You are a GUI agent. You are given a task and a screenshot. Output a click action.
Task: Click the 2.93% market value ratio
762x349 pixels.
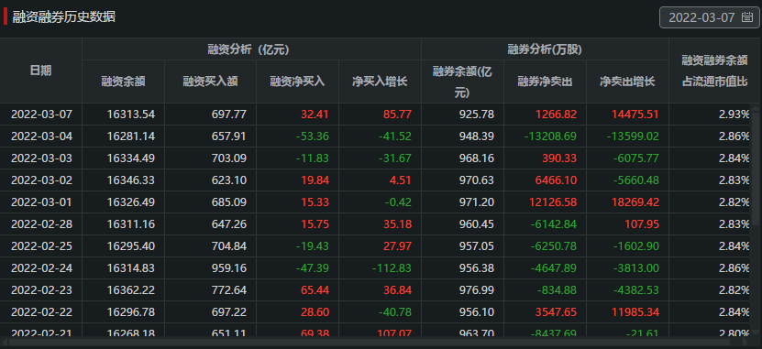tap(734, 115)
